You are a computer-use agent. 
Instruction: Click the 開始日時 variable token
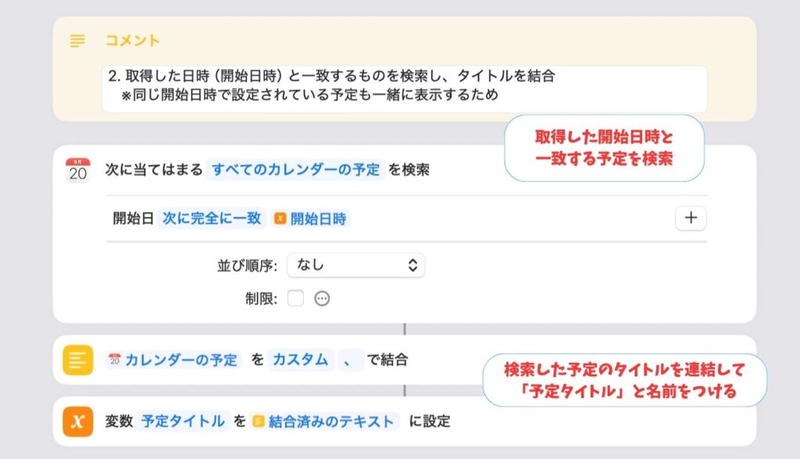point(310,219)
